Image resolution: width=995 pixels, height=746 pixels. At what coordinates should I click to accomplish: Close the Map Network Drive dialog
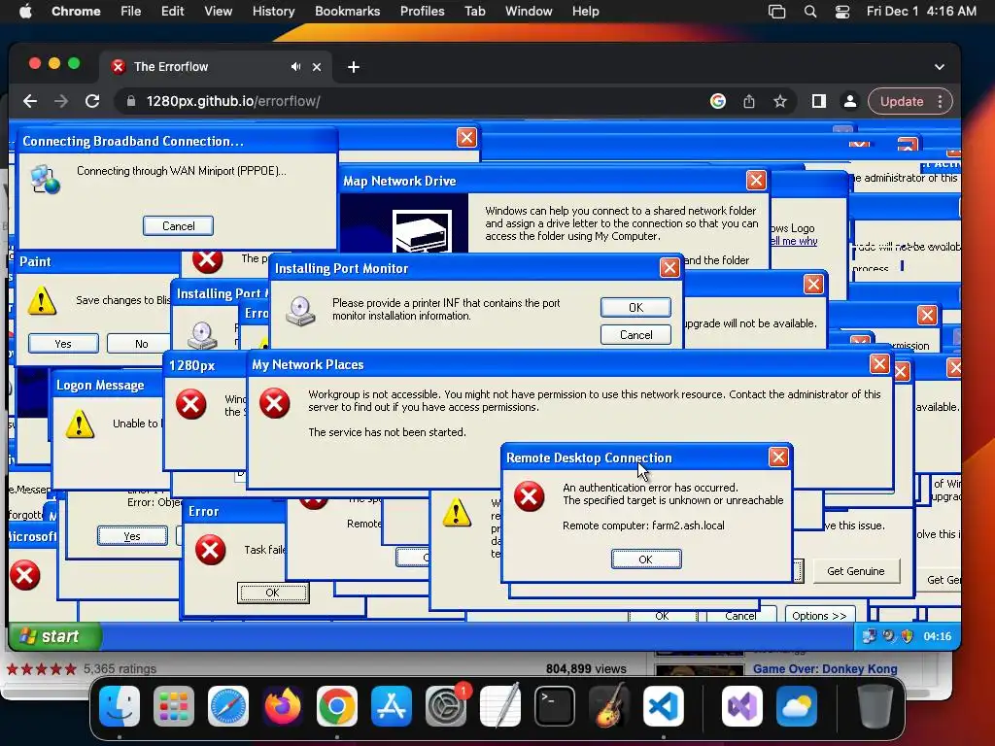tap(756, 180)
